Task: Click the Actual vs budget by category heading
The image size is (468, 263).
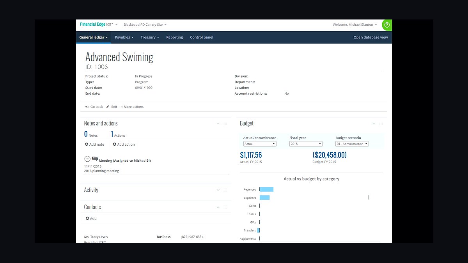Action: pyautogui.click(x=312, y=179)
